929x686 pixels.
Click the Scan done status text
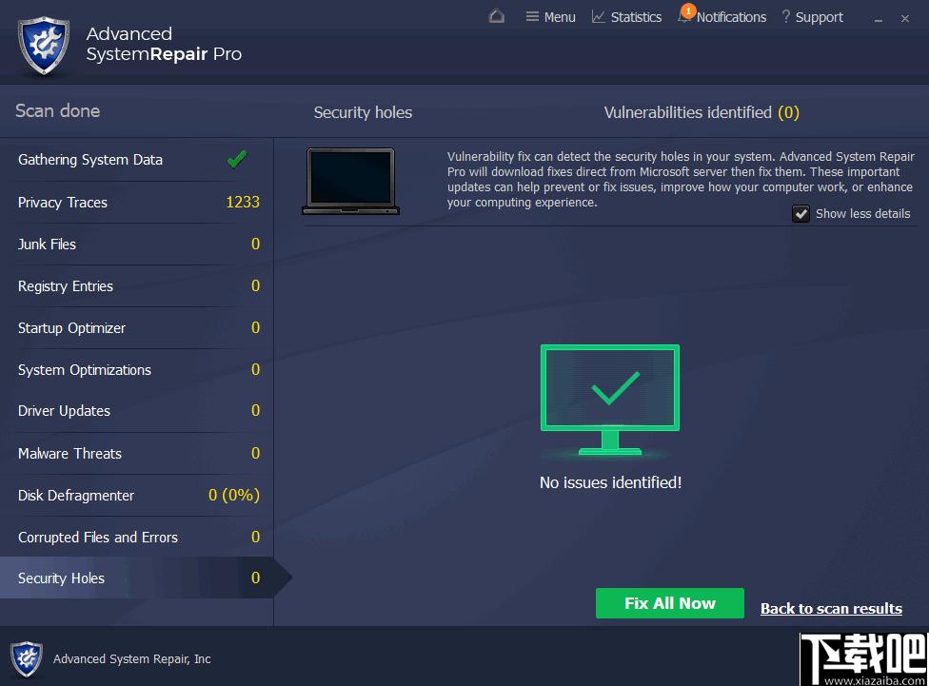(x=57, y=110)
